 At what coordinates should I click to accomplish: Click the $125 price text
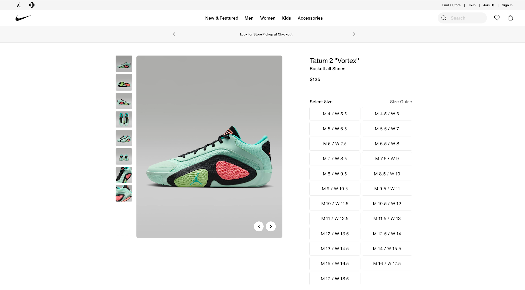pos(315,79)
